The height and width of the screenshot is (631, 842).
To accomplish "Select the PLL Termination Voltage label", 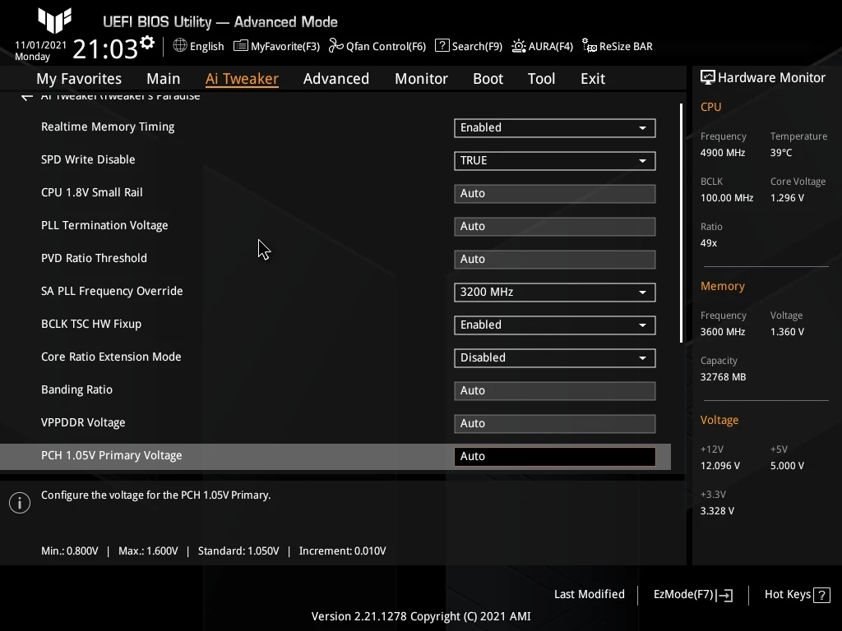I will tap(104, 225).
